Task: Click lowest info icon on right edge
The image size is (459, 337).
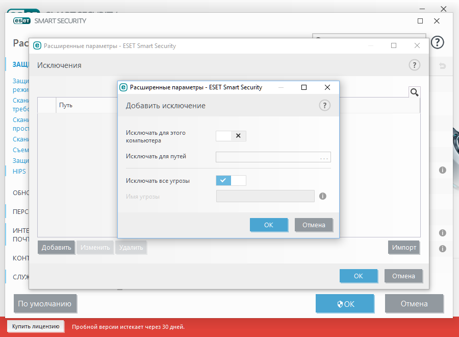Action: [443, 249]
